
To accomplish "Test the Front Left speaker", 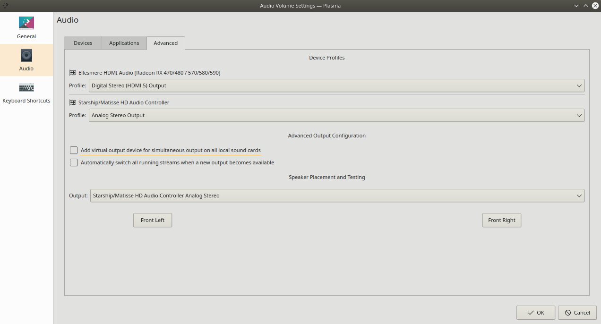I will [x=153, y=220].
